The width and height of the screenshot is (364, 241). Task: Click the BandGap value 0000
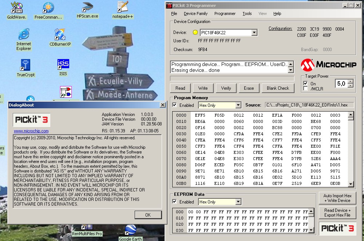(x=327, y=49)
